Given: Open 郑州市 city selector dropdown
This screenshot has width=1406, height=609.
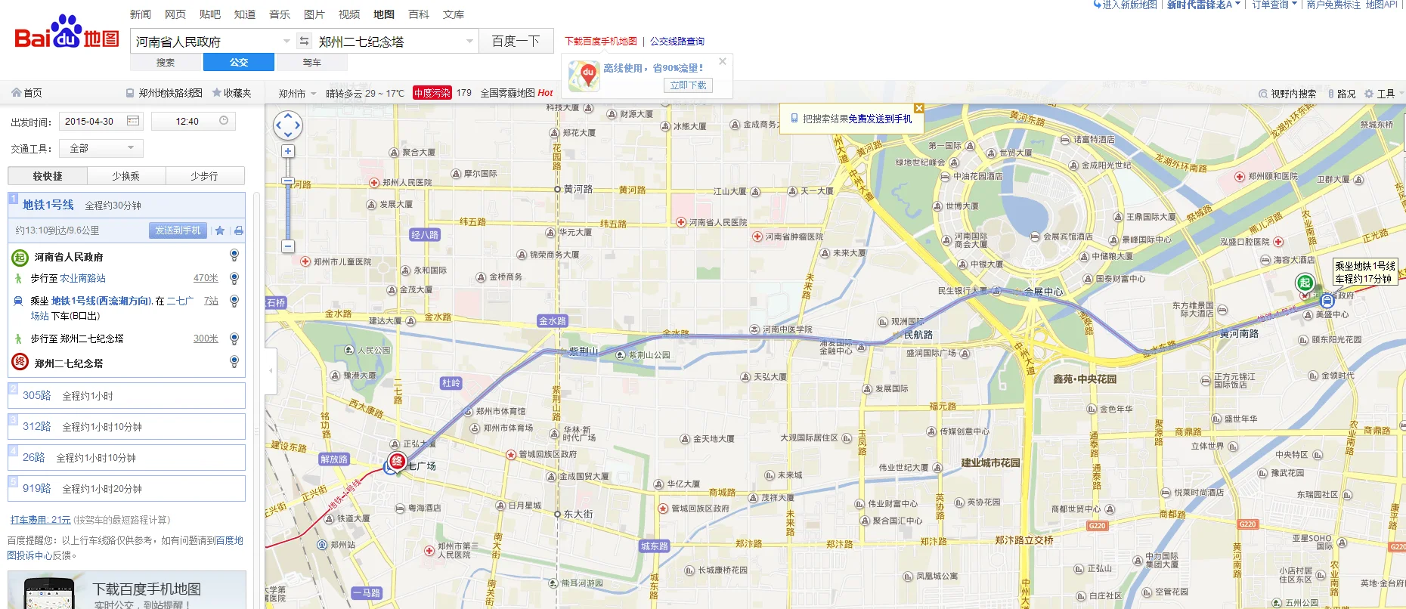Looking at the screenshot, I should coord(297,94).
